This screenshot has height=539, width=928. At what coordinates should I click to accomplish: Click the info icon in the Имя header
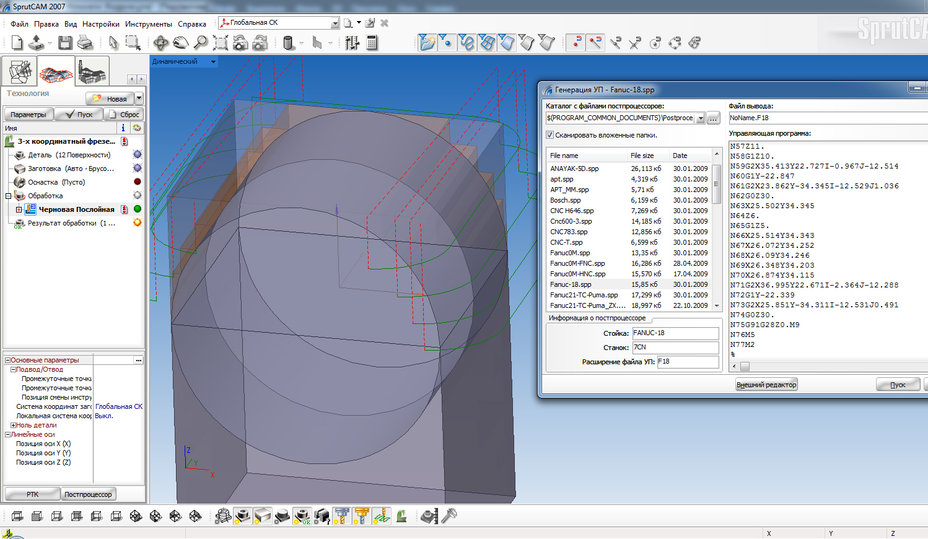123,128
